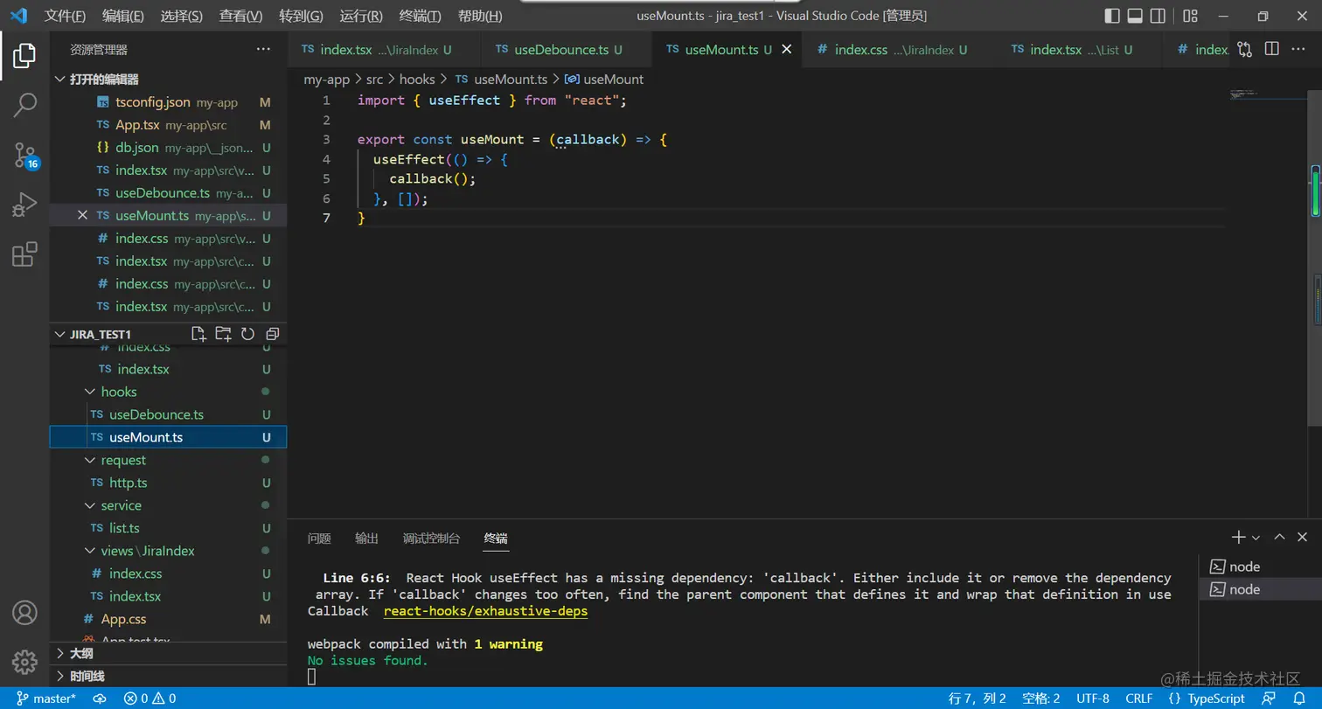1322x709 pixels.
Task: Switch to the 输出 panel tab
Action: pyautogui.click(x=366, y=539)
